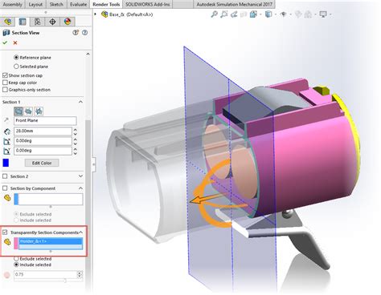Image resolution: width=381 pixels, height=295 pixels.
Task: Expand the Base assembly tree arrow
Action: tap(95, 14)
